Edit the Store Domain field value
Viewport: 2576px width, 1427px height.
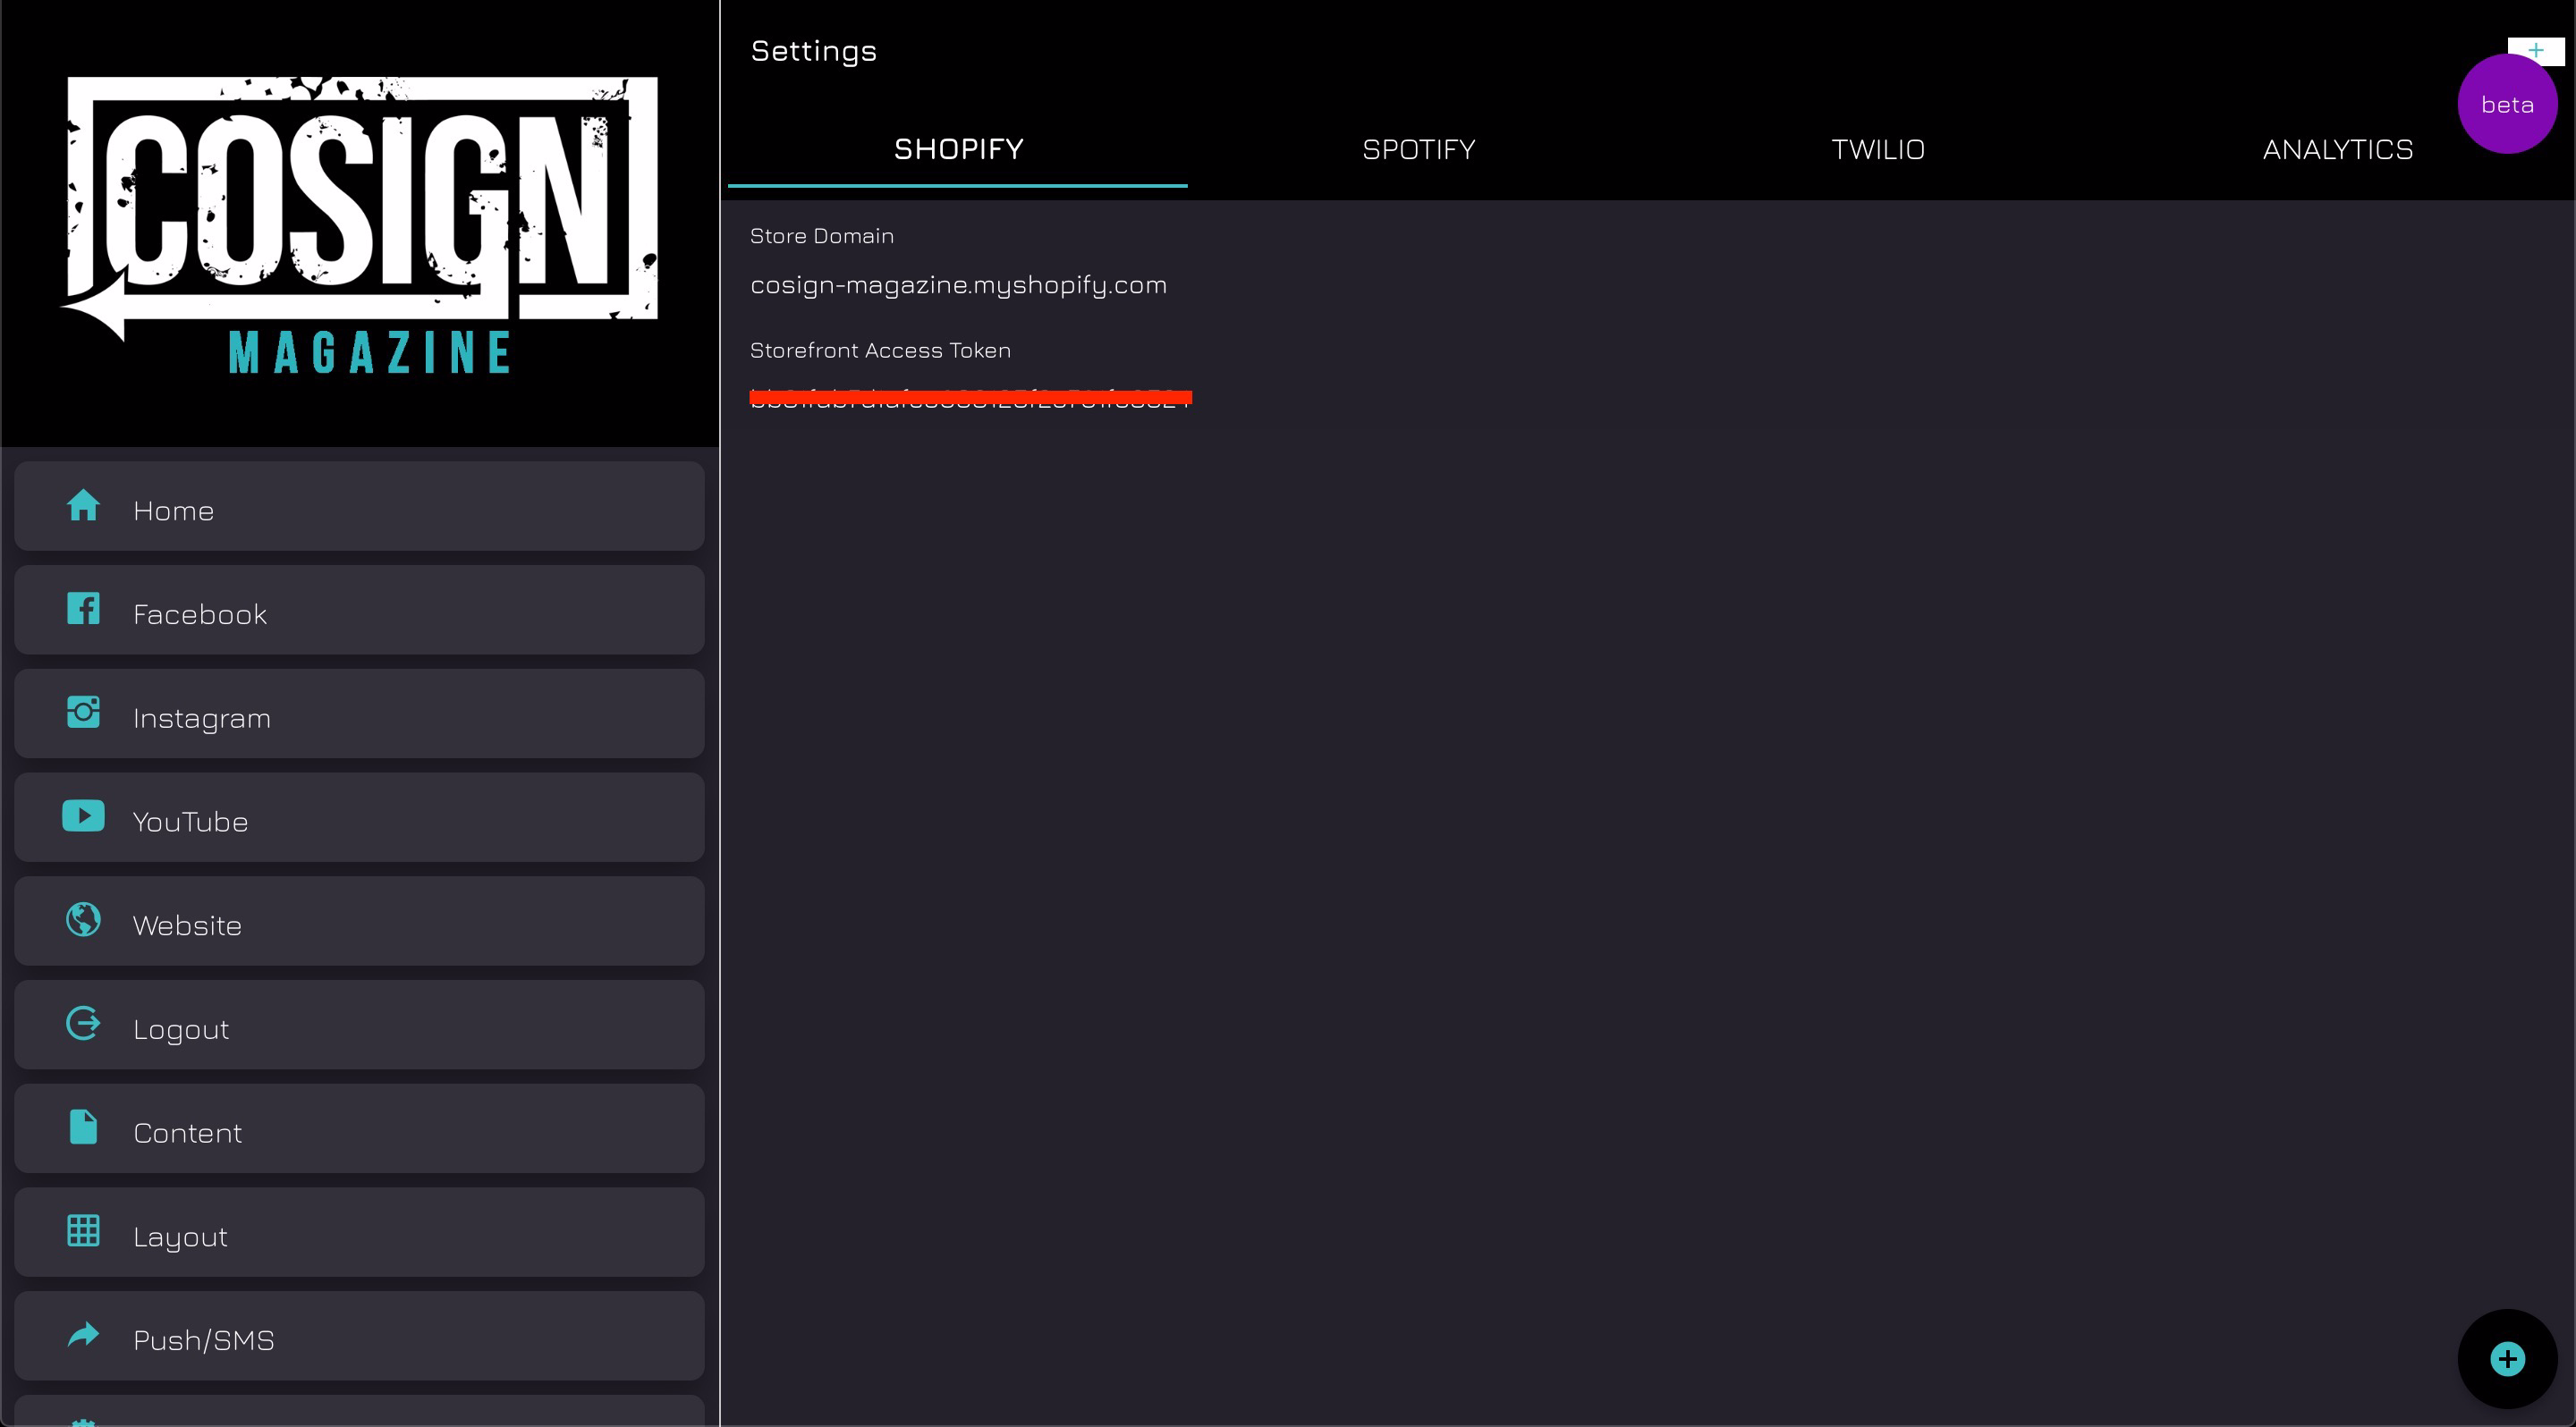[x=958, y=286]
